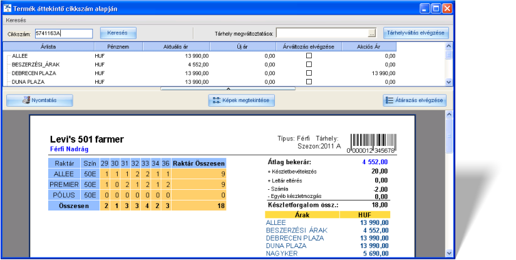The height and width of the screenshot is (260, 516).
Task: Select the DUNA PLAZA price list row
Action: pyautogui.click(x=200, y=81)
